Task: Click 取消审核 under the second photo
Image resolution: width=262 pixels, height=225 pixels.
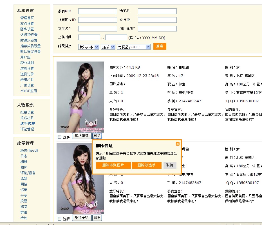Action: [82, 218]
